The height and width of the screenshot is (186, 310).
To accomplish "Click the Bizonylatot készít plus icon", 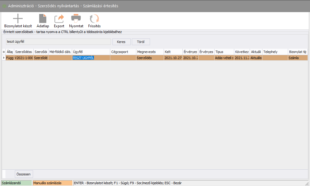I will (x=18, y=19).
